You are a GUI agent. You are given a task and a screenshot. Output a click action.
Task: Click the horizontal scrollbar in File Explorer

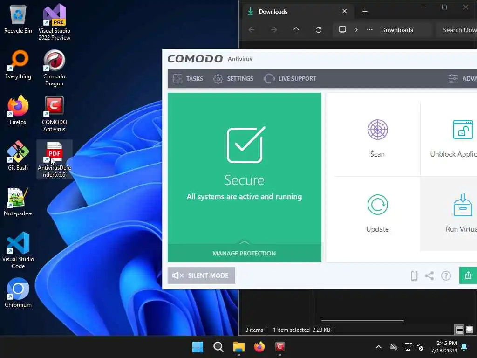pos(362,320)
